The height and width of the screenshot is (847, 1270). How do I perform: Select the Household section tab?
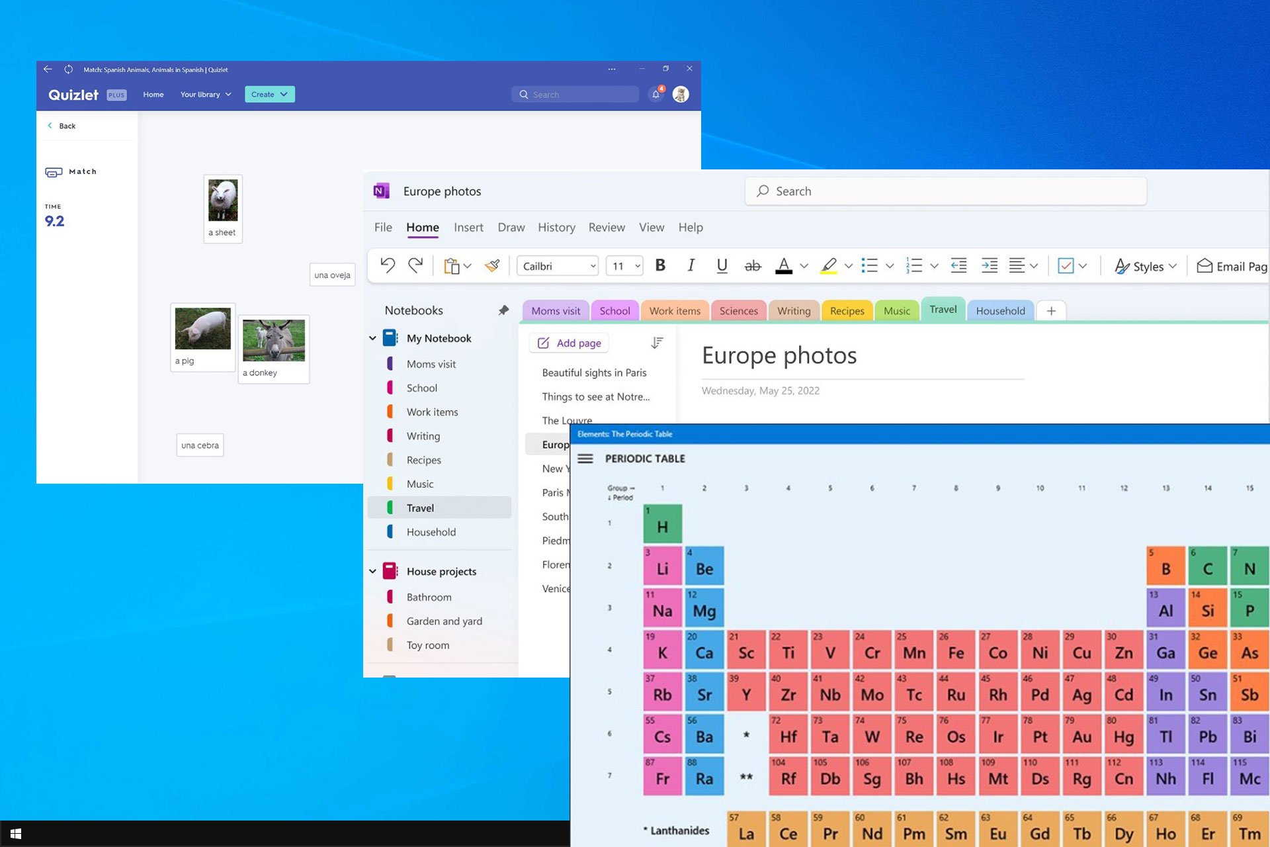click(x=1000, y=311)
